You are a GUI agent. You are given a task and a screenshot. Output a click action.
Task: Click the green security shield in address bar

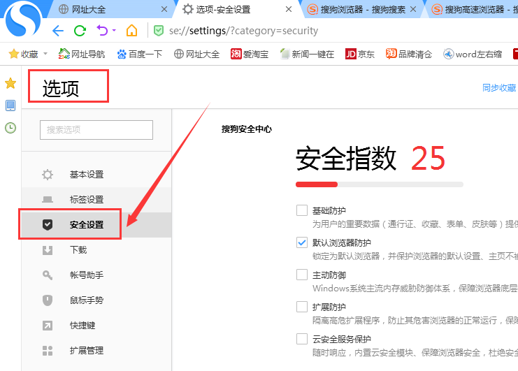159,31
